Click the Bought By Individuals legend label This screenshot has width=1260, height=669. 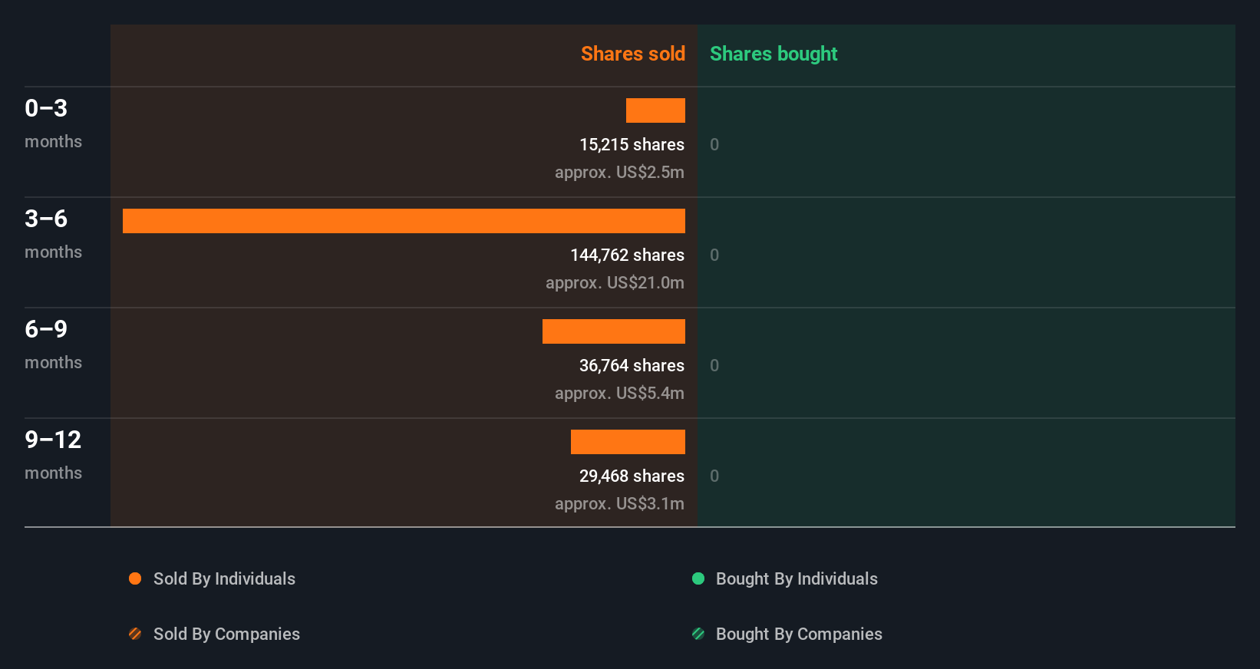[x=797, y=578]
